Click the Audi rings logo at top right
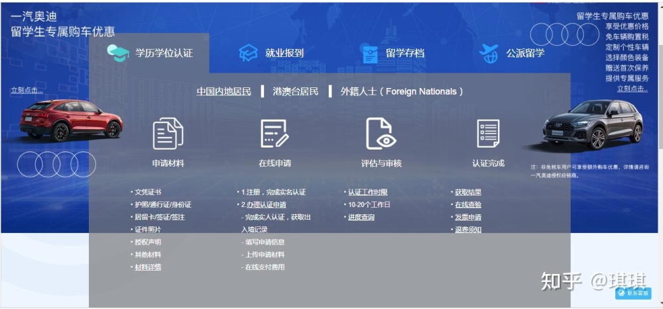The width and height of the screenshot is (663, 309). (565, 34)
